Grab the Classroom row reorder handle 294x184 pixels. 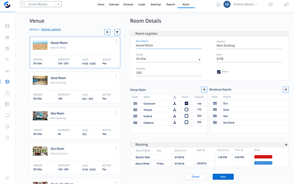135,104
